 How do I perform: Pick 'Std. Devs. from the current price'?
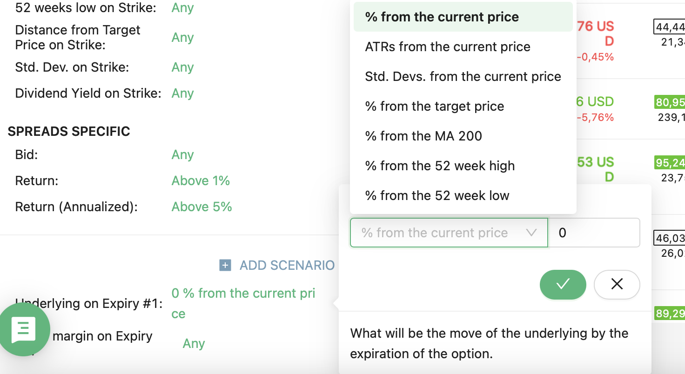coord(463,77)
